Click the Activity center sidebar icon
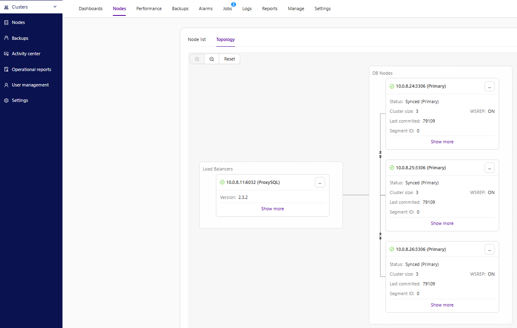Screen dimensions: 517x328 tap(6, 54)
